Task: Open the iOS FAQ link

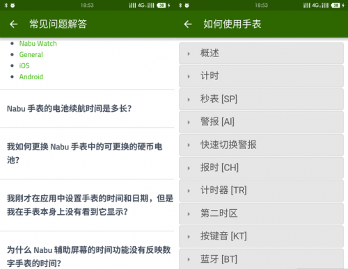Action: (x=24, y=66)
